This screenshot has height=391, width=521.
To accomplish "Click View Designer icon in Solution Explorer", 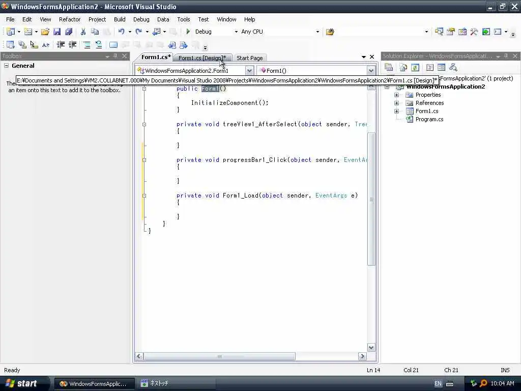I will click(x=441, y=68).
